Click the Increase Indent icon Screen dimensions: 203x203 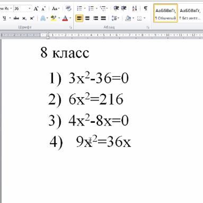click(124, 8)
